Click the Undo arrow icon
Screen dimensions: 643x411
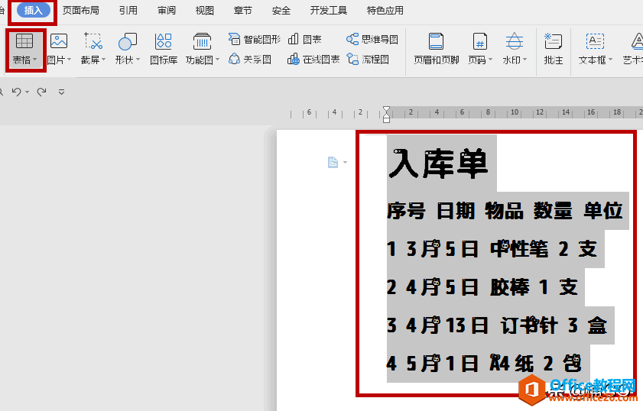tap(16, 92)
